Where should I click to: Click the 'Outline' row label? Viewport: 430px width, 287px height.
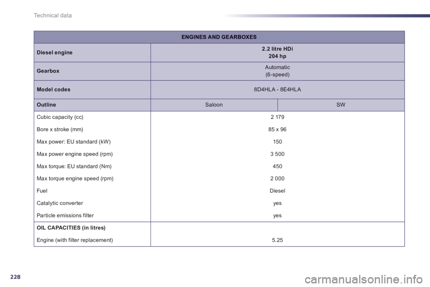[46, 104]
